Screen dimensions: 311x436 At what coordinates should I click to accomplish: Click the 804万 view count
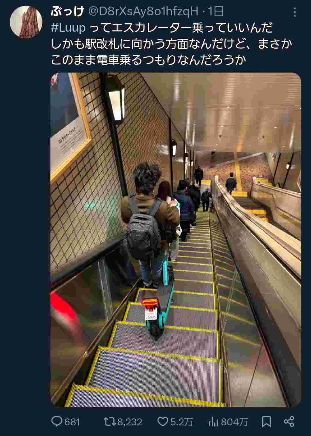pyautogui.click(x=234, y=422)
